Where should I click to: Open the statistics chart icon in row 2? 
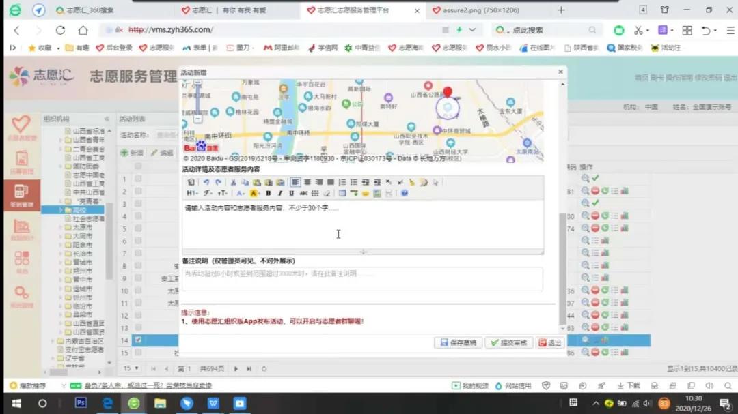coord(625,191)
